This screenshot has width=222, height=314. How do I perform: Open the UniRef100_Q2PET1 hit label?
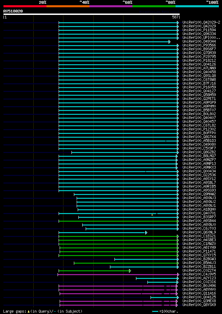pyautogui.click(x=199, y=99)
